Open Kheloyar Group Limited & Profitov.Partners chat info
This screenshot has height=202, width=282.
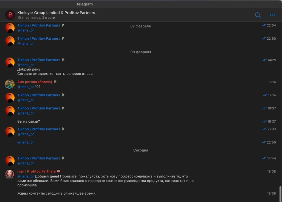(x=56, y=13)
